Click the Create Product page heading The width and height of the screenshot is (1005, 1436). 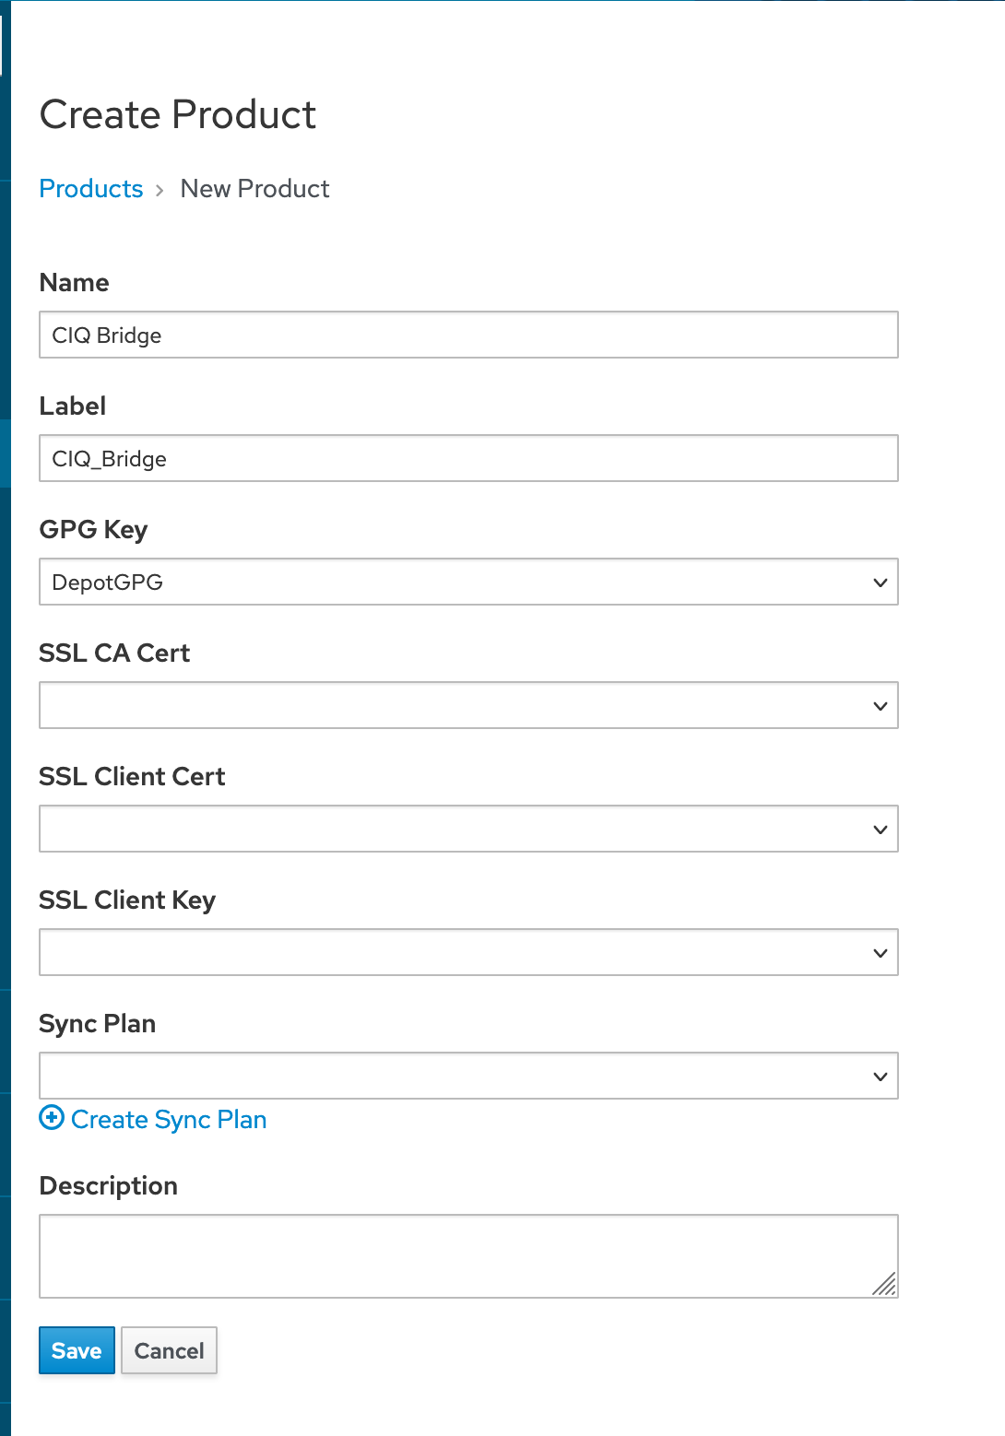click(x=178, y=115)
